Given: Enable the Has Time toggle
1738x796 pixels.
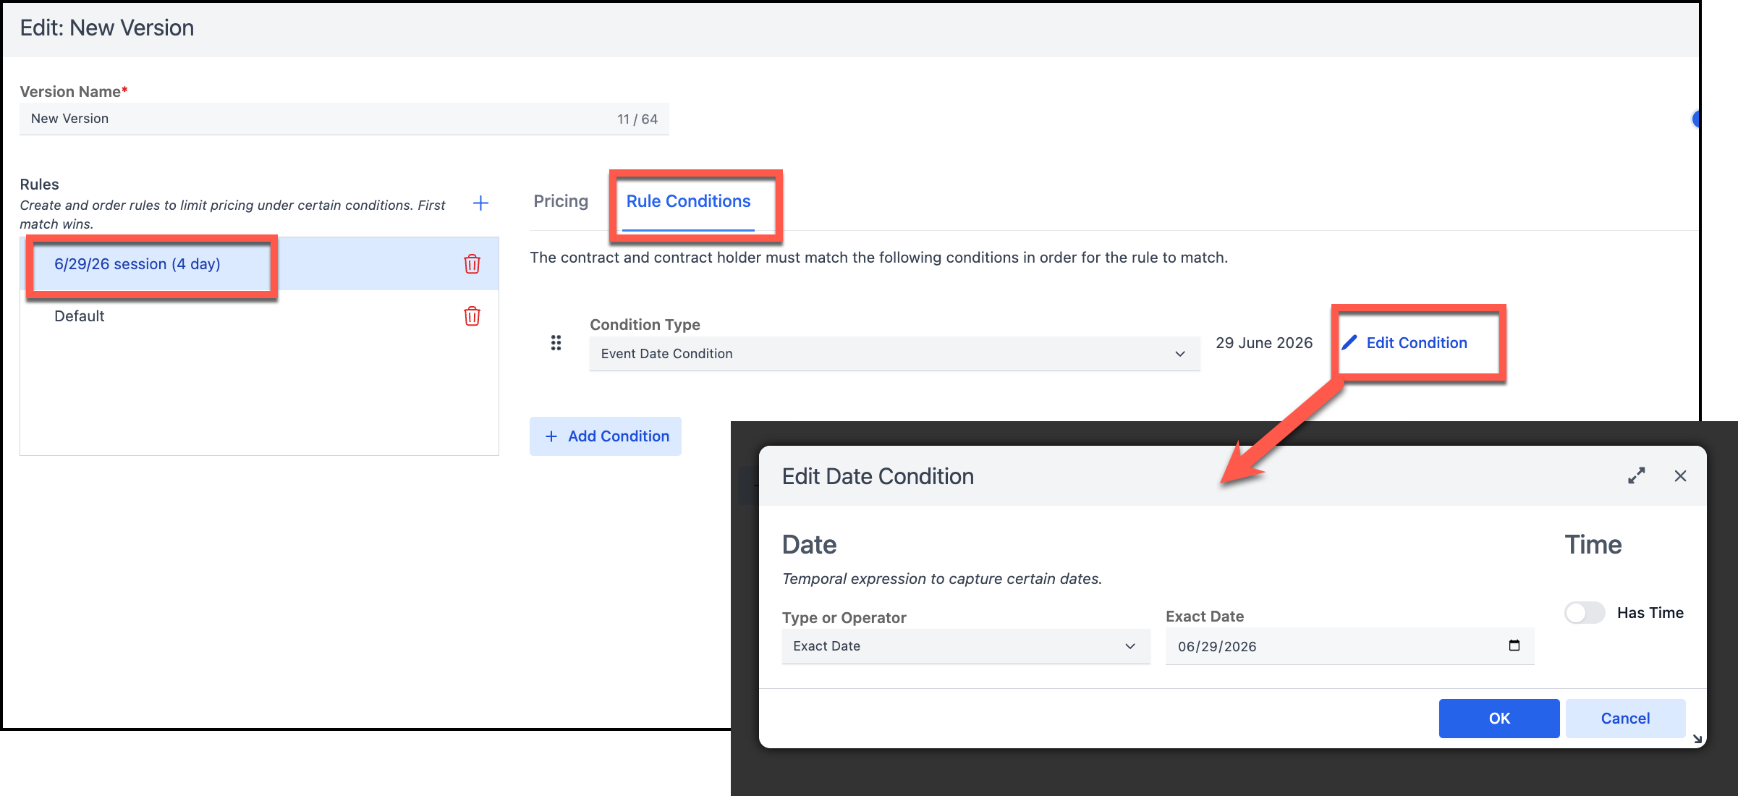Looking at the screenshot, I should [1585, 613].
